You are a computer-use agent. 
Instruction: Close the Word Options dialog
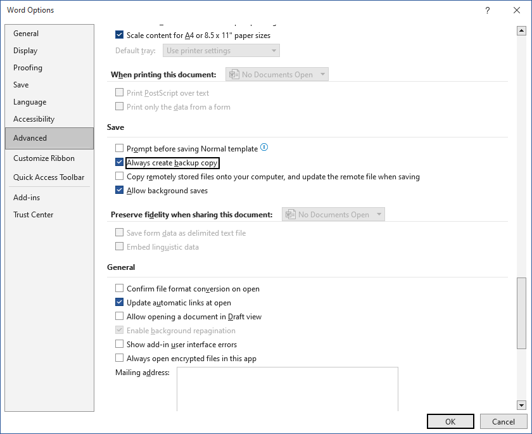[x=516, y=10]
